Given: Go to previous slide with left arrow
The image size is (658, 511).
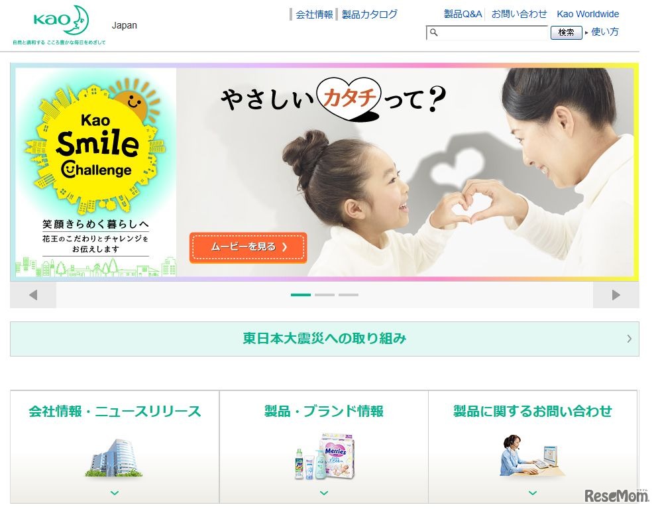Looking at the screenshot, I should [x=33, y=295].
